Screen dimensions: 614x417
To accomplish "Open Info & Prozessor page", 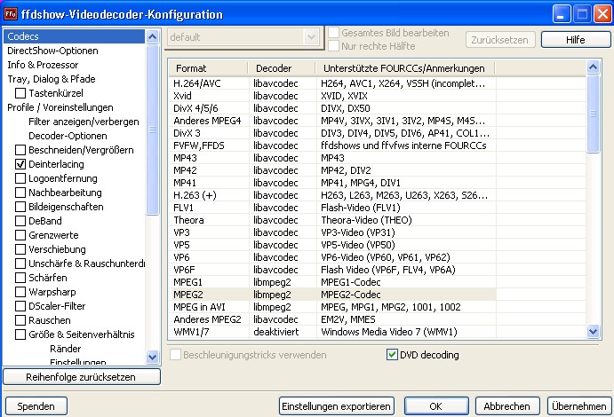I will (43, 65).
